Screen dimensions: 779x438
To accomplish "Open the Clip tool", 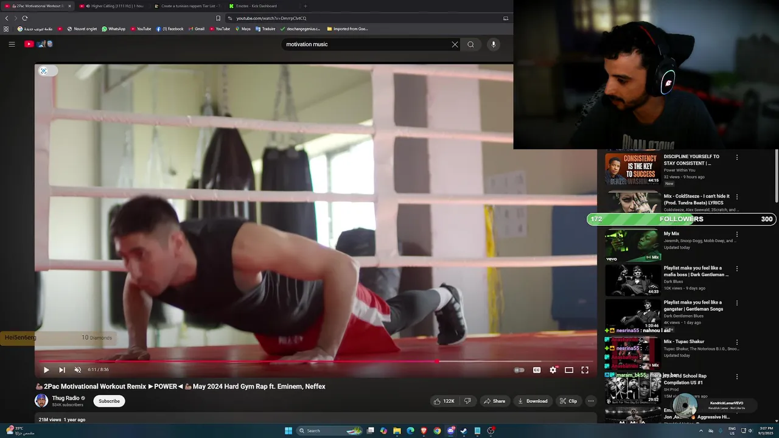I will (568, 401).
